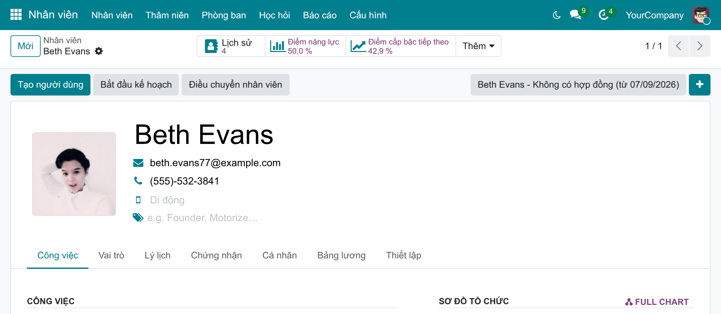
Task: Open Phòng ban menu
Action: (224, 15)
